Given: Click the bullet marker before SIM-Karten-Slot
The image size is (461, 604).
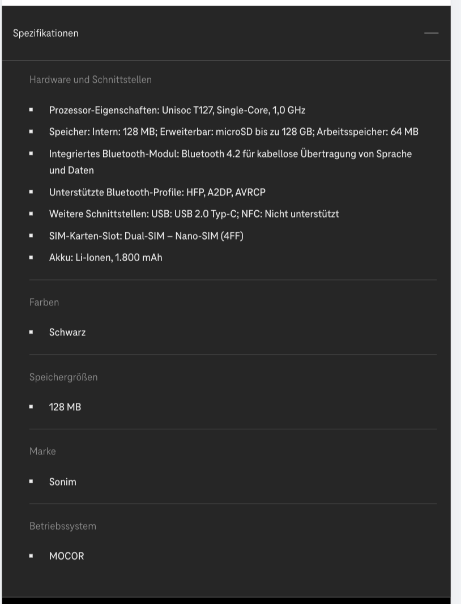Looking at the screenshot, I should coord(32,234).
